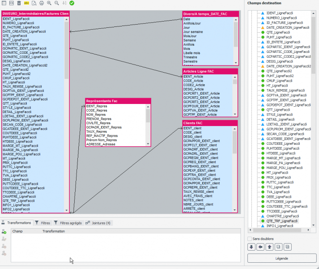
Task: Click the Légende button
Action: pos(282,259)
